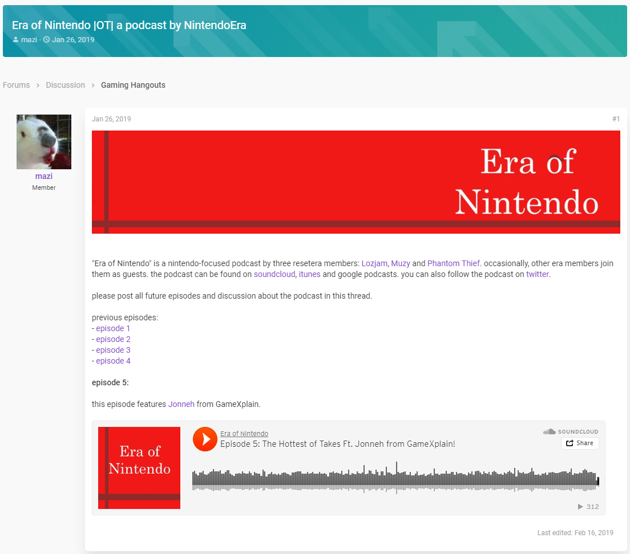Image resolution: width=630 pixels, height=554 pixels.
Task: Open the Phantom Thief member link
Action: click(454, 263)
